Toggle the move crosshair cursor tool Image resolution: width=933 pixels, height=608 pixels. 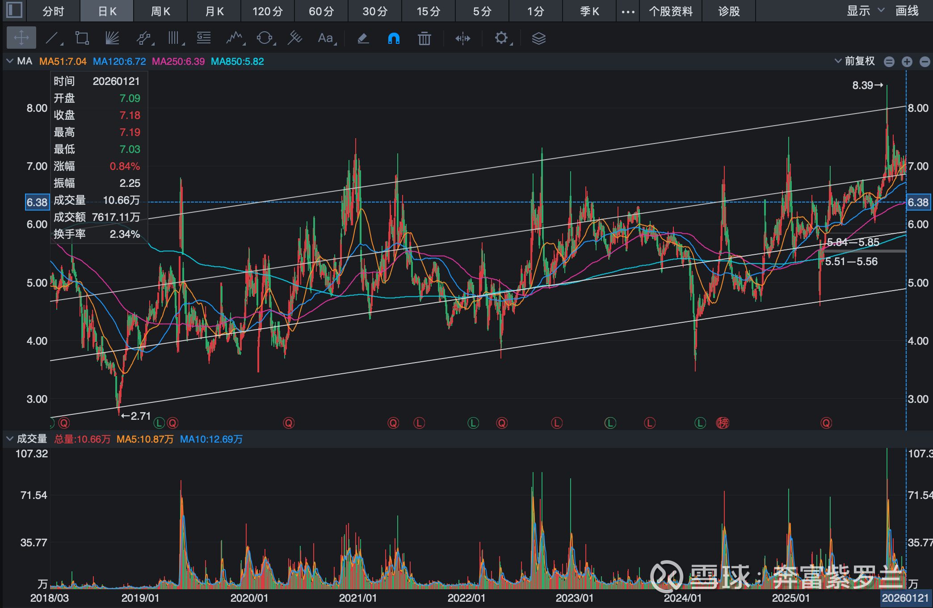[21, 38]
